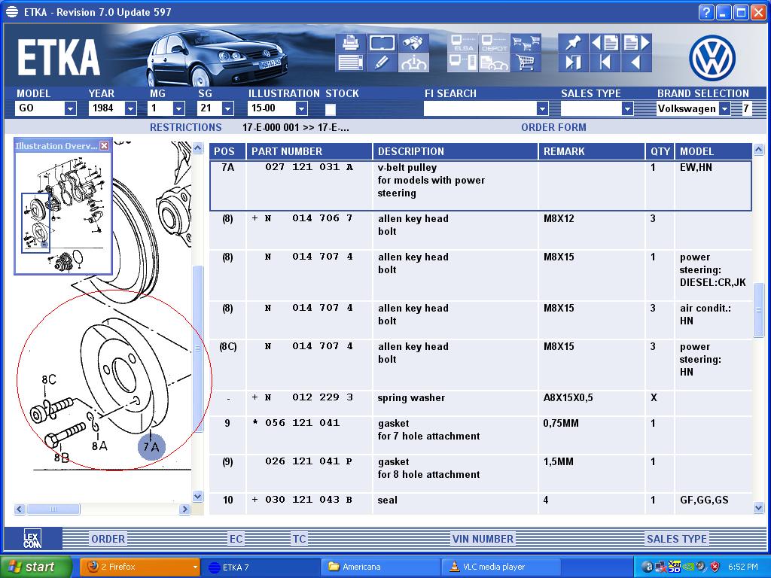
Task: Go to the next page icon
Action: point(636,43)
